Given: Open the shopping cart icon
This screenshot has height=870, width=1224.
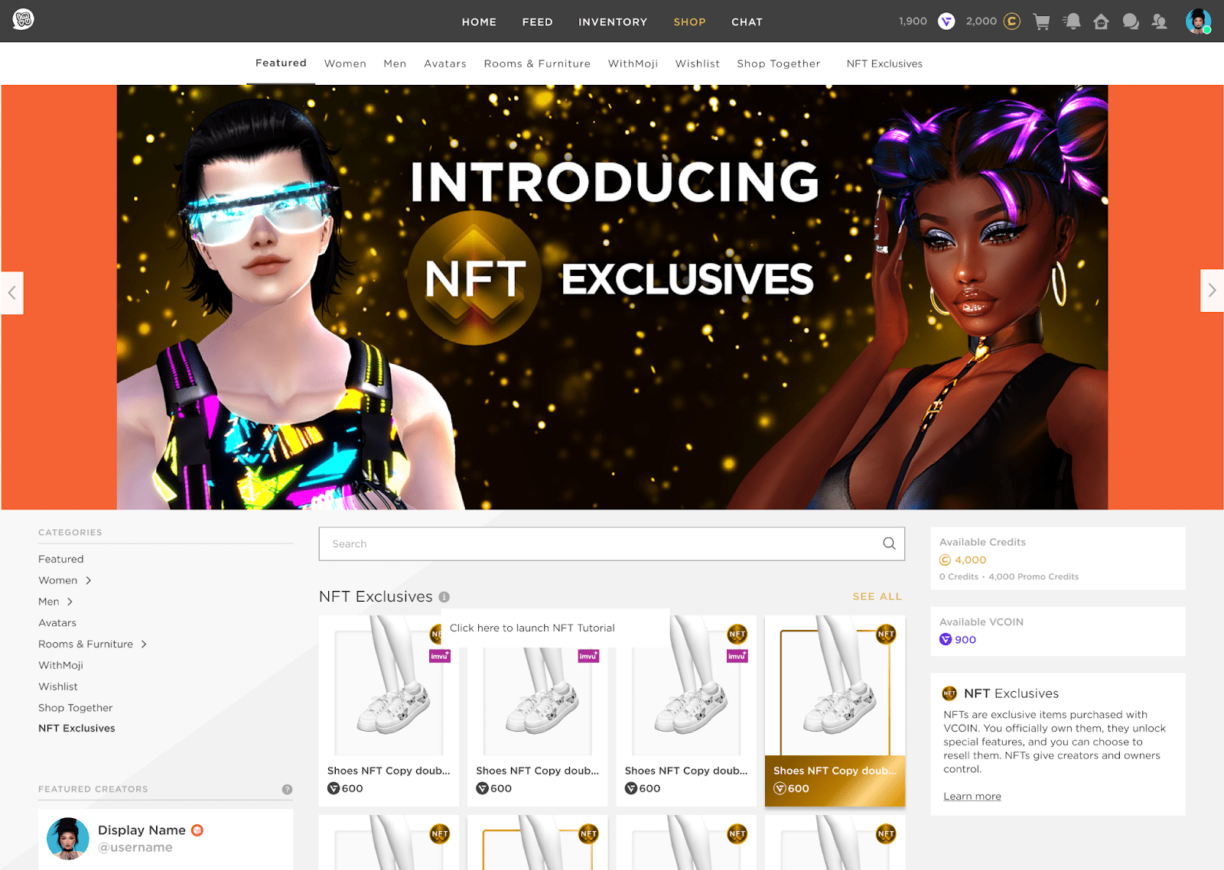Looking at the screenshot, I should (x=1041, y=21).
